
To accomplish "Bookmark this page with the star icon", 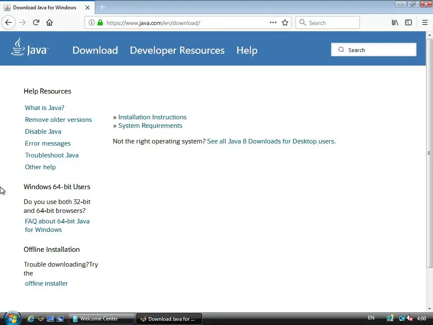I will click(x=285, y=23).
